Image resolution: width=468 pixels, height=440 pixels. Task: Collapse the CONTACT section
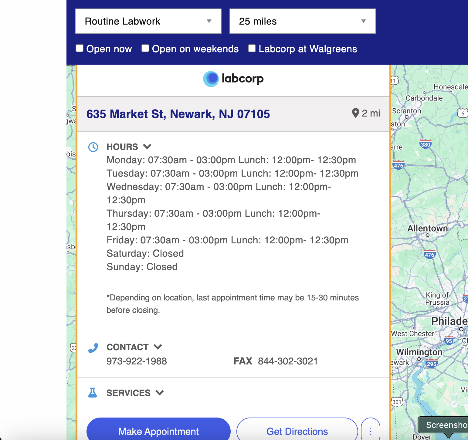pyautogui.click(x=158, y=347)
